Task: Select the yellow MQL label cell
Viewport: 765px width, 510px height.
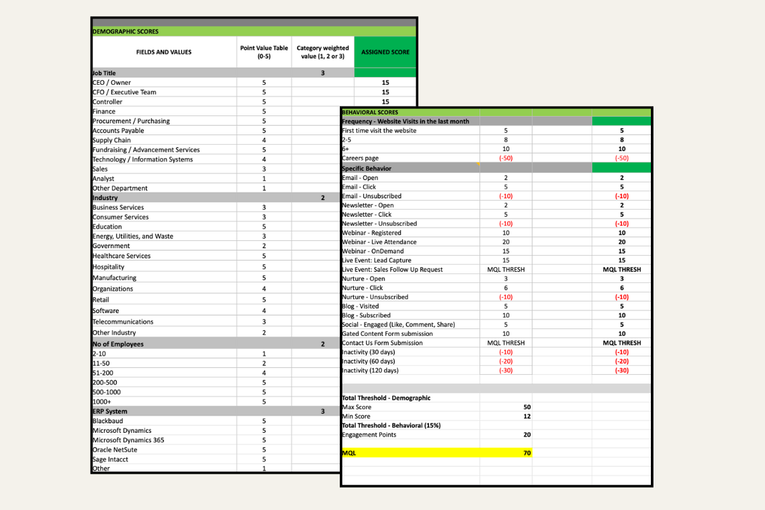Action: tap(349, 453)
